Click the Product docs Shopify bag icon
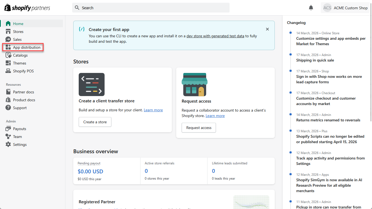This screenshot has height=209, width=372. click(8, 100)
